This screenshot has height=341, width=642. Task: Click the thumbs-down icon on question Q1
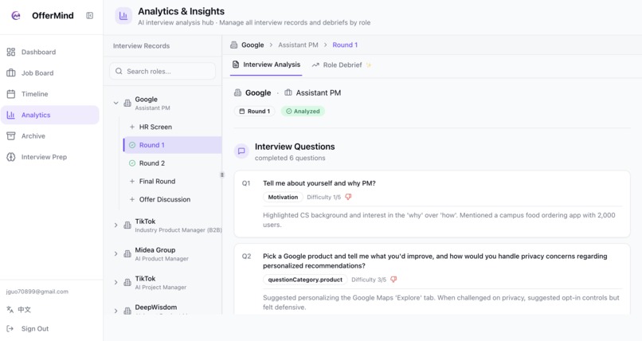[348, 197]
